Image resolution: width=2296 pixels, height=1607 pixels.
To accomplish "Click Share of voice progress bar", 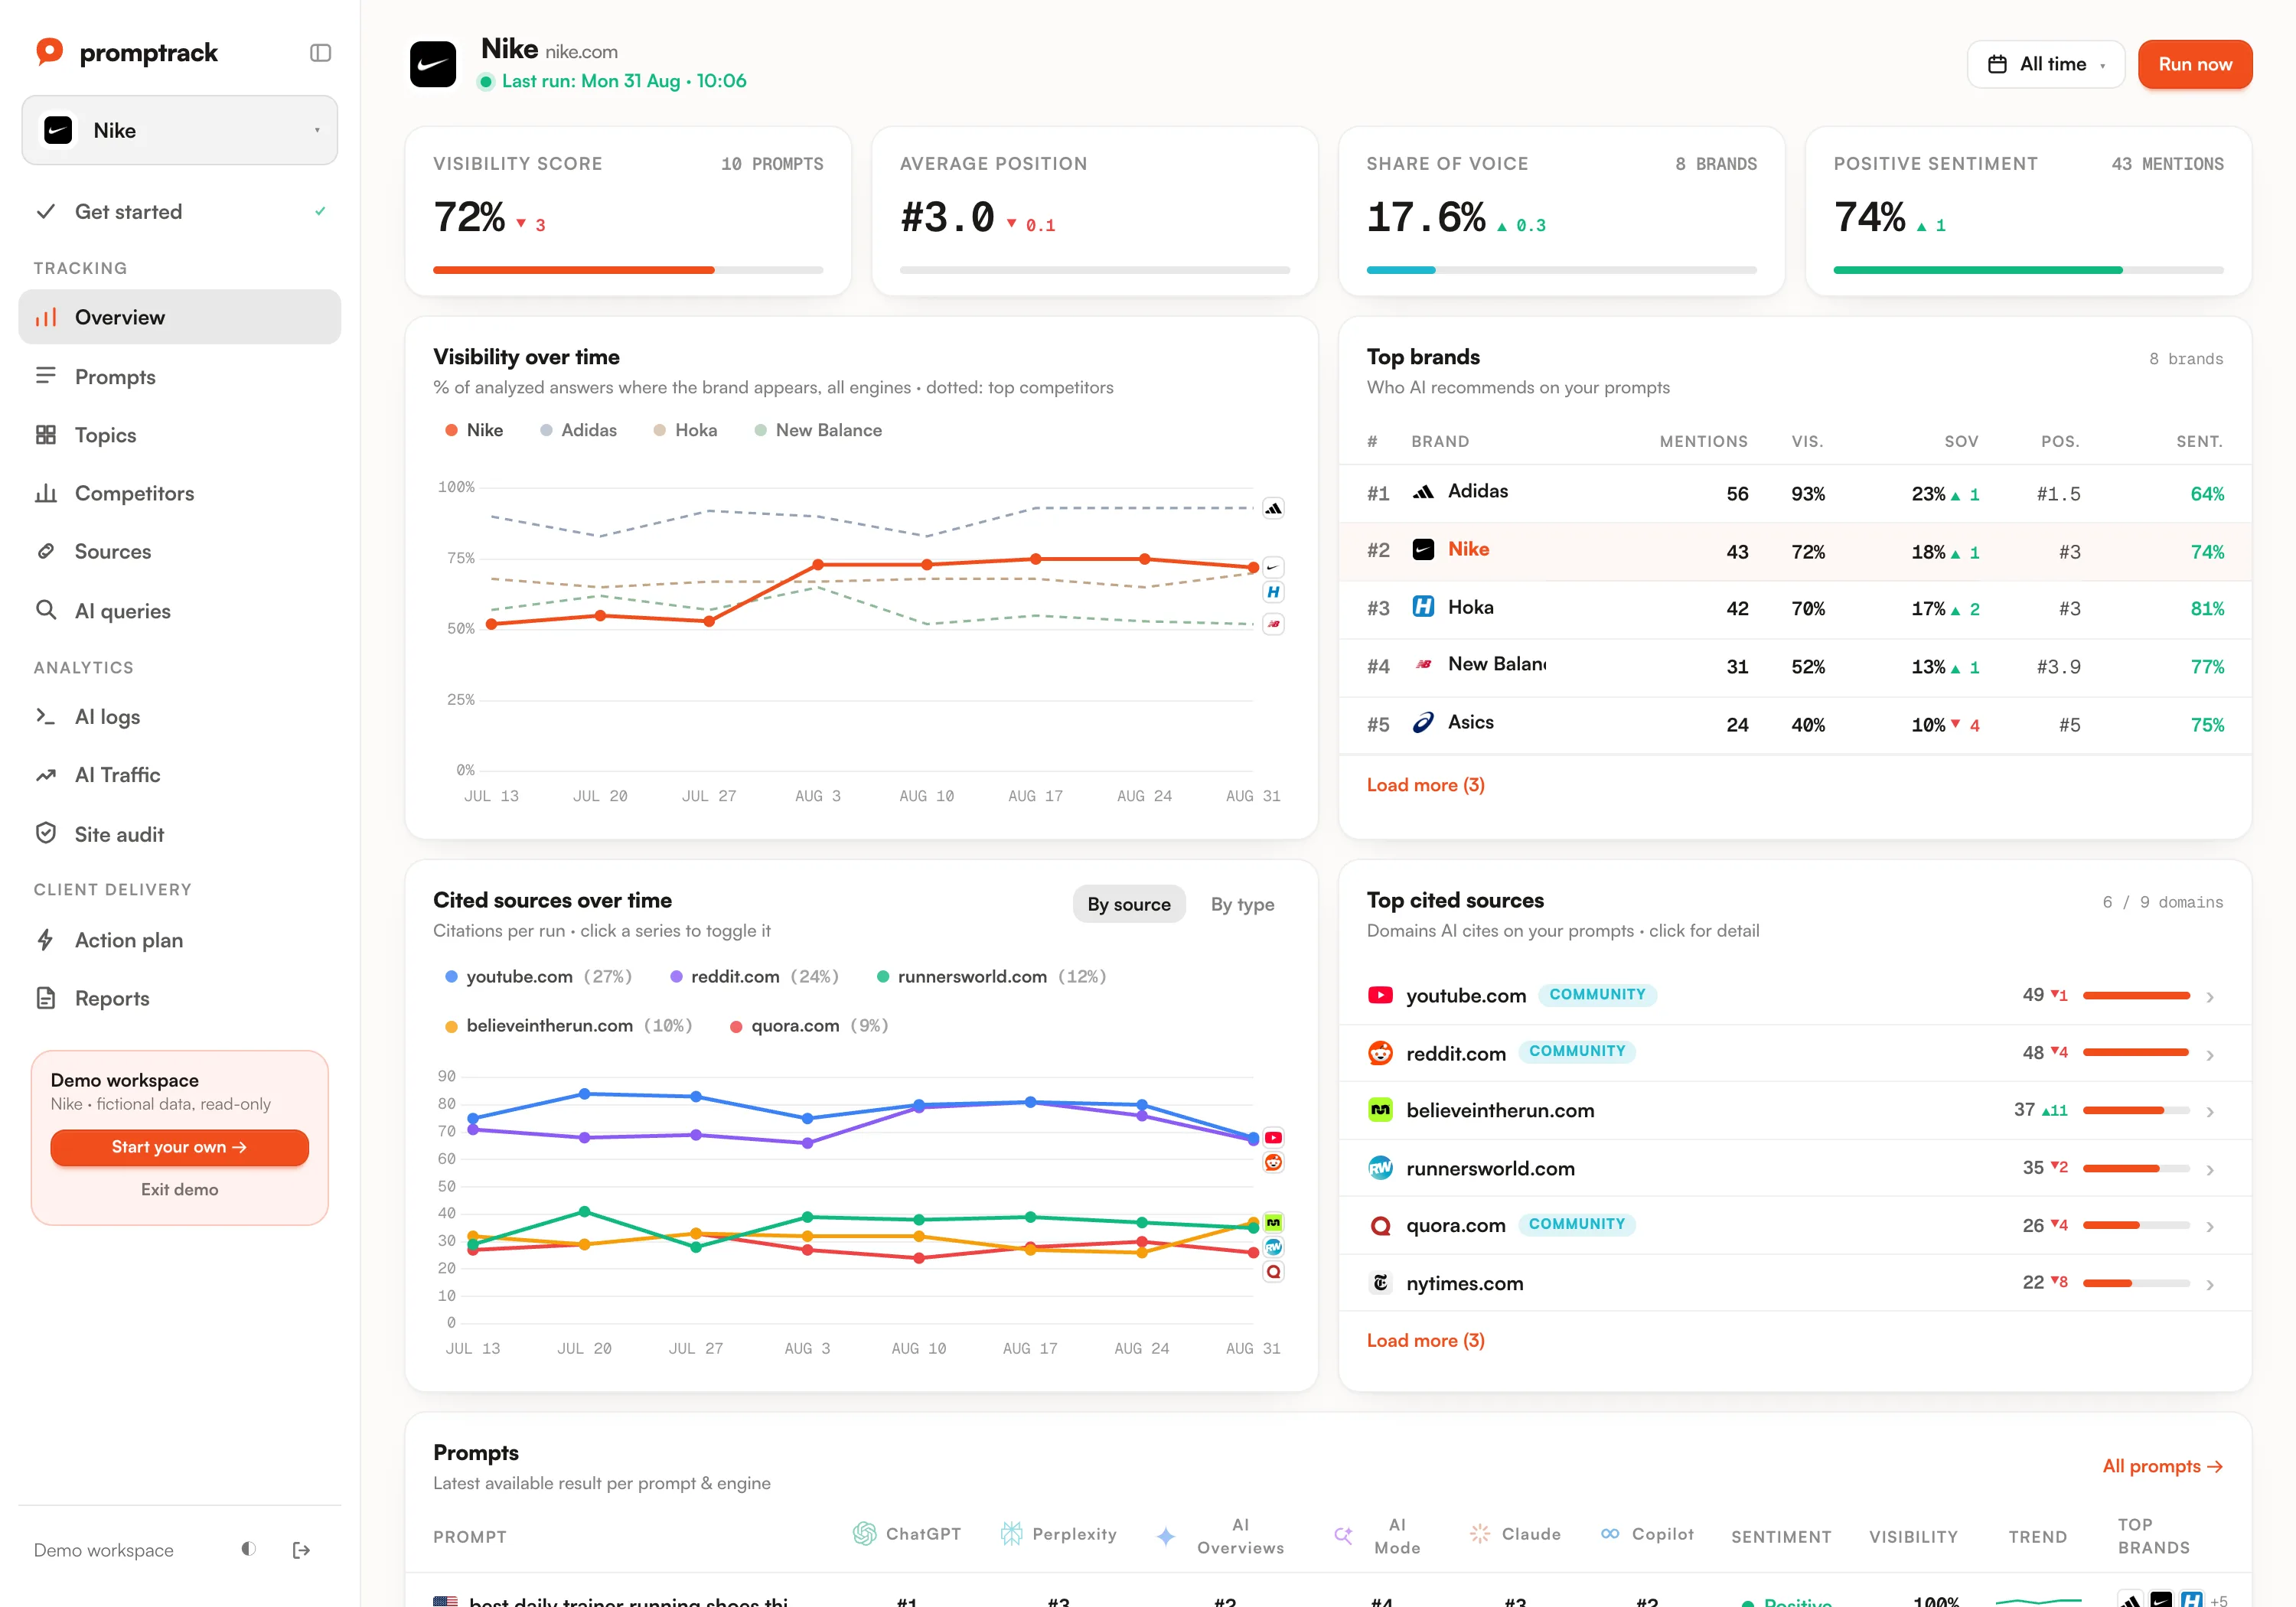I will click(x=1561, y=270).
